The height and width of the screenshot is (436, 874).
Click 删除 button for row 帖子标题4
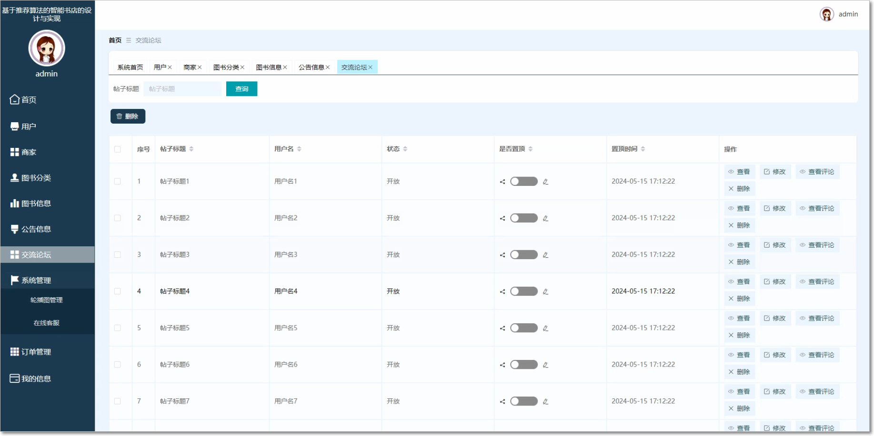tap(739, 299)
